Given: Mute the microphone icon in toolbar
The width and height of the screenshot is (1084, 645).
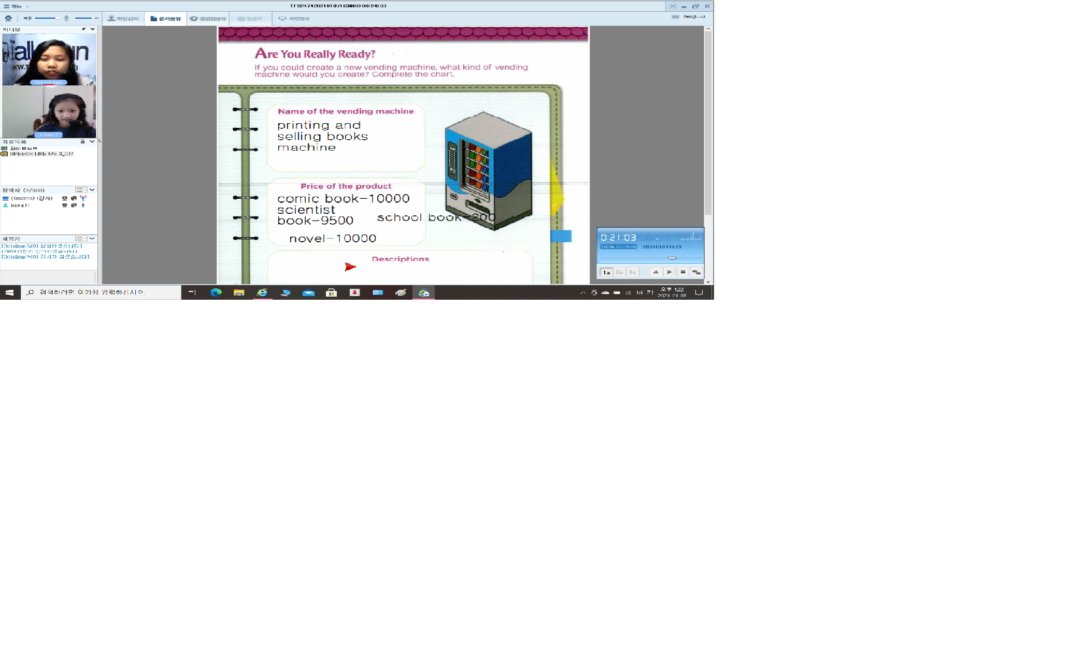Looking at the screenshot, I should pos(66,18).
